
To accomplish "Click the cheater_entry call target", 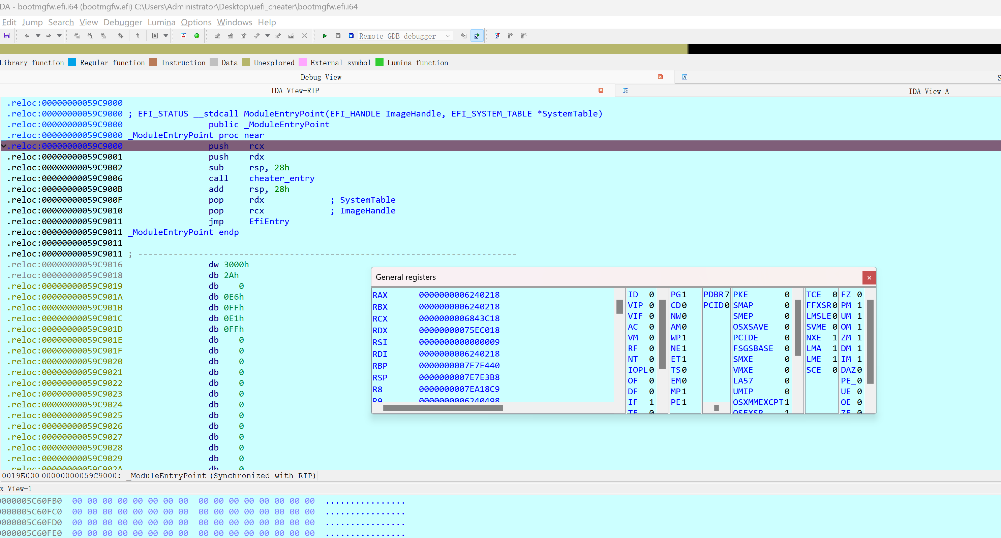I will (x=282, y=178).
